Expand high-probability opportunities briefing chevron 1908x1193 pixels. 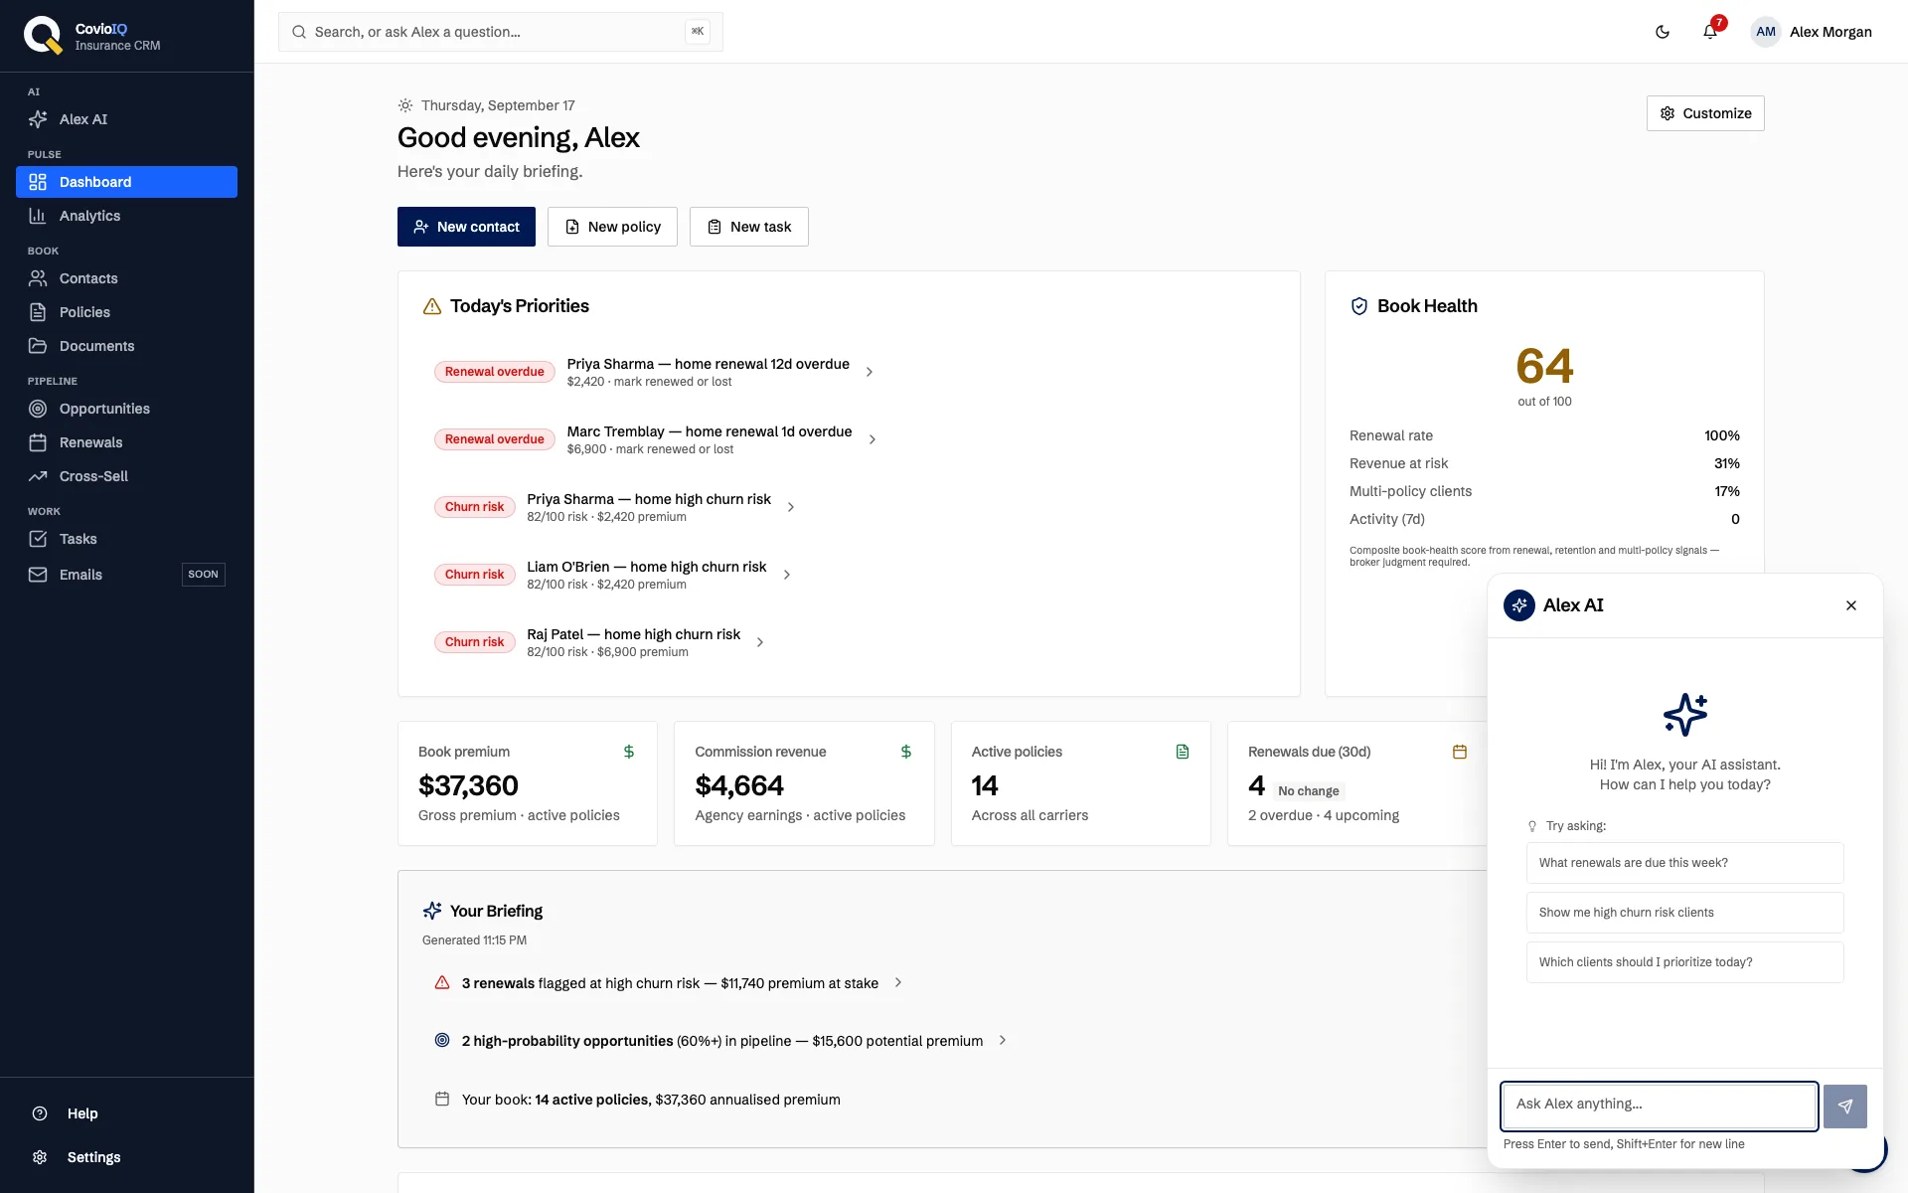[x=1003, y=1040]
